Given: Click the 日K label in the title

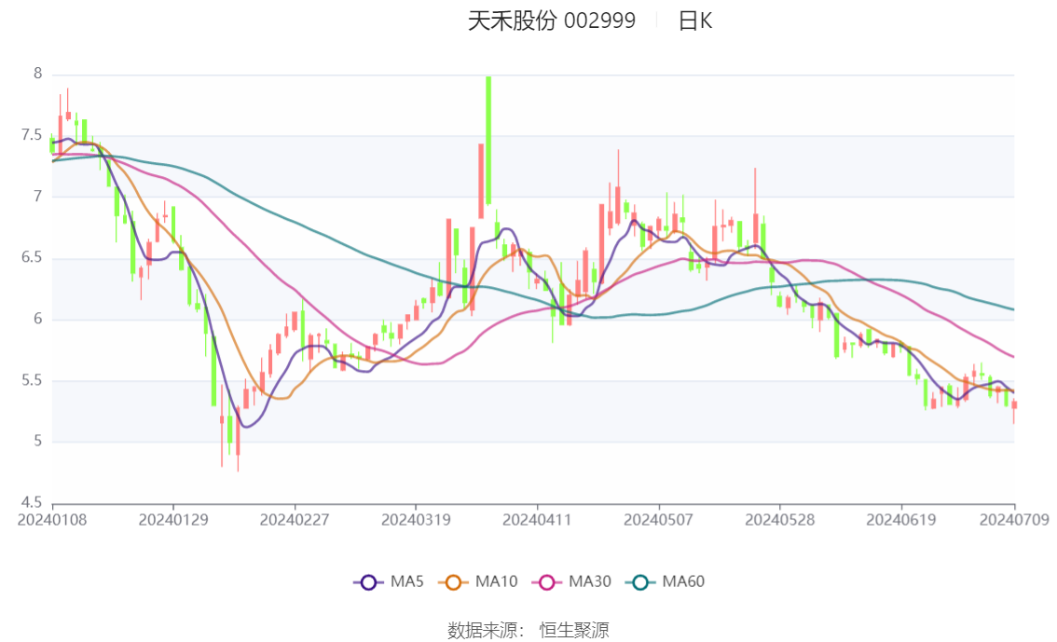Looking at the screenshot, I should coord(695,20).
